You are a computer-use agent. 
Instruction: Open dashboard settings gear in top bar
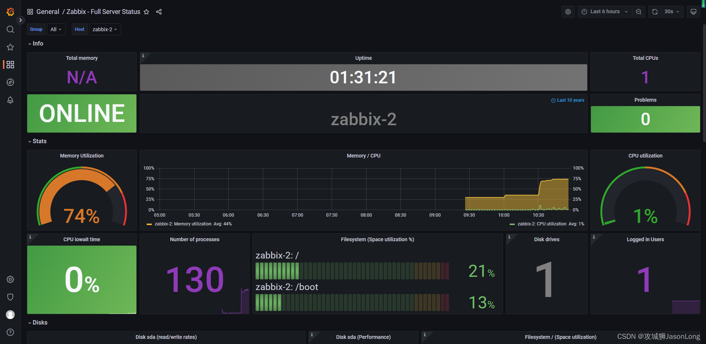(x=568, y=11)
